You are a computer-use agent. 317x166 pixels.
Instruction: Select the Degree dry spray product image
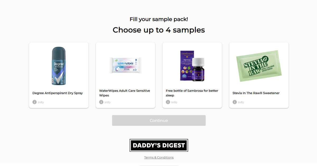pos(59,66)
